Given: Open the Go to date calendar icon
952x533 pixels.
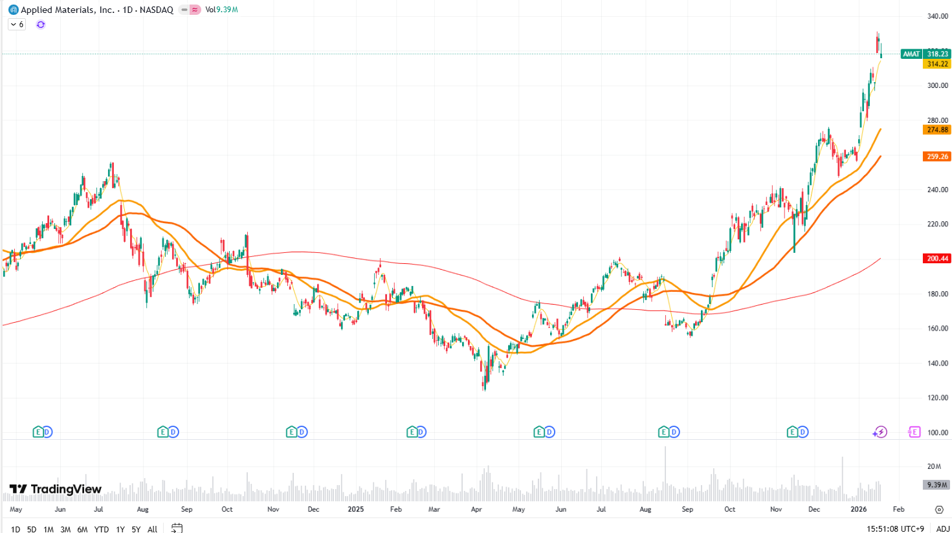Looking at the screenshot, I should (x=177, y=528).
